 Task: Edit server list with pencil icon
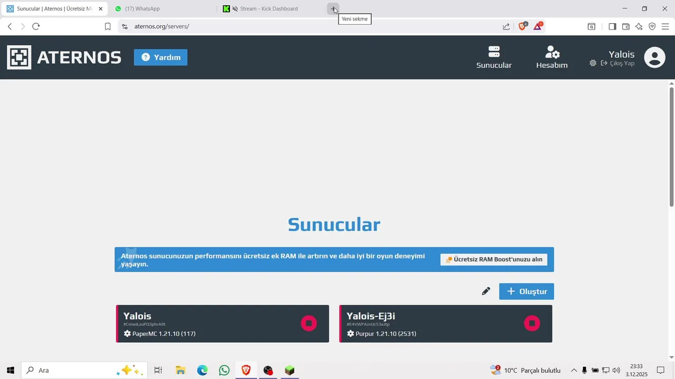[486, 292]
